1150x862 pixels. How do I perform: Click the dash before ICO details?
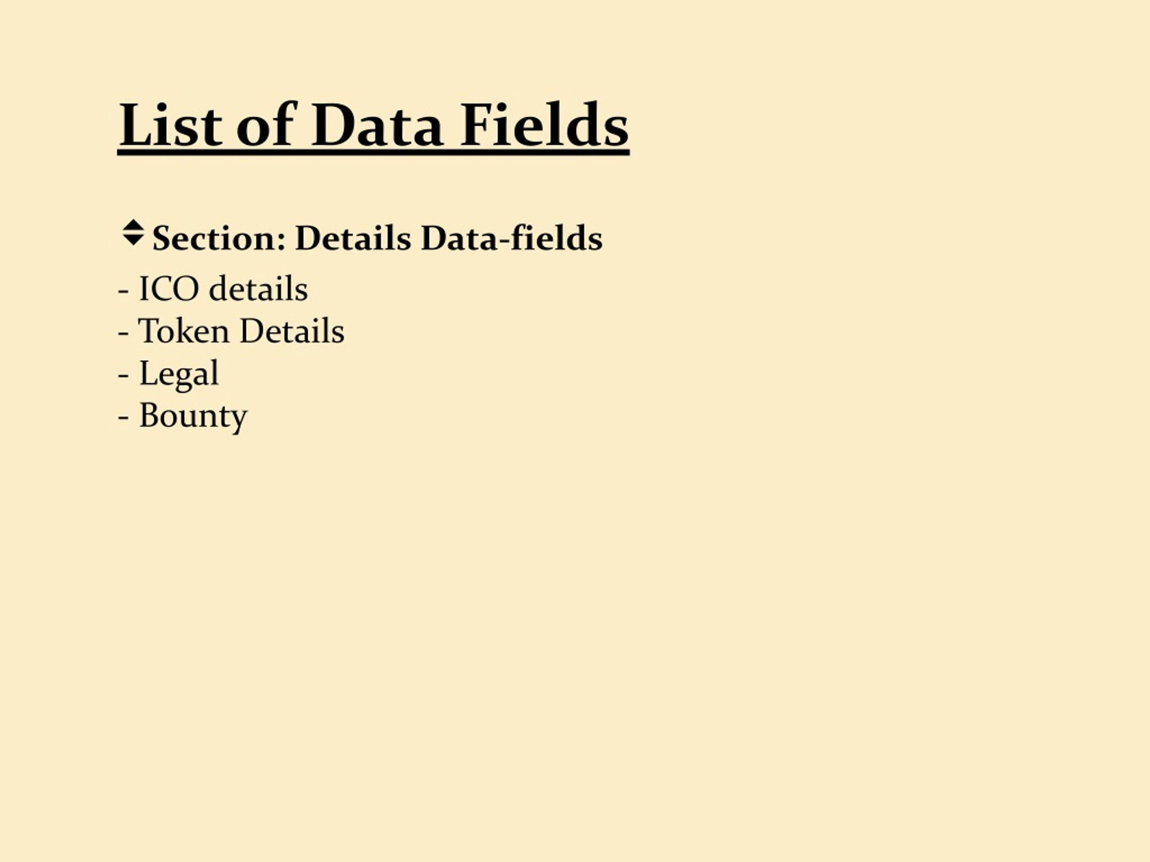click(x=123, y=290)
